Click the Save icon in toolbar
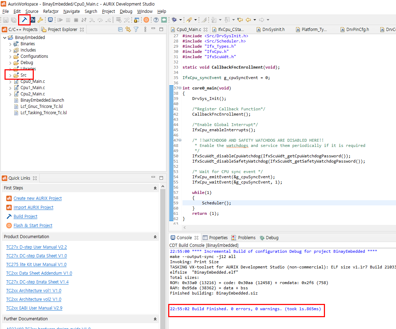The width and height of the screenshot is (396, 329). pos(6,20)
